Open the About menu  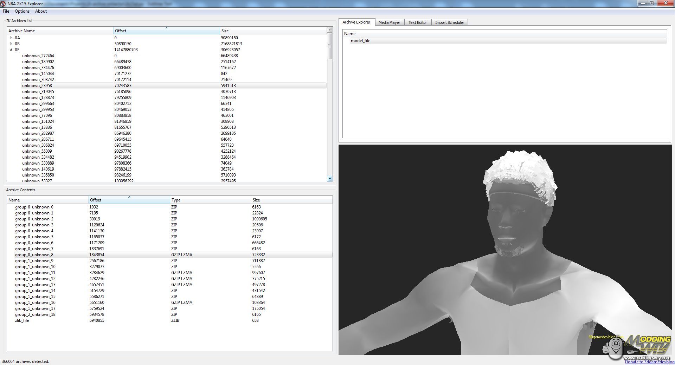[41, 11]
